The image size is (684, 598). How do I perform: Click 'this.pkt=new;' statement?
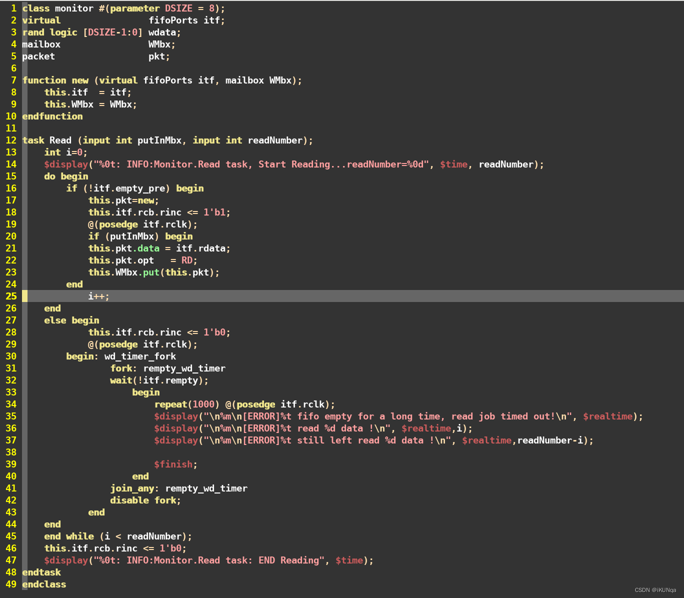pos(124,200)
